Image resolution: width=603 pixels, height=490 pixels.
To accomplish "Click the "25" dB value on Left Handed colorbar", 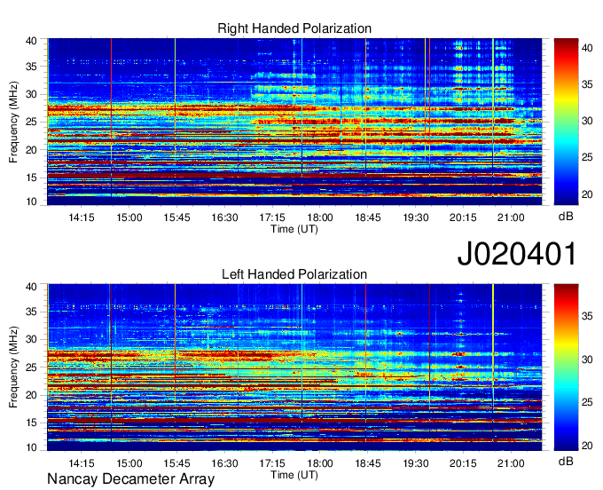I will coord(587,402).
